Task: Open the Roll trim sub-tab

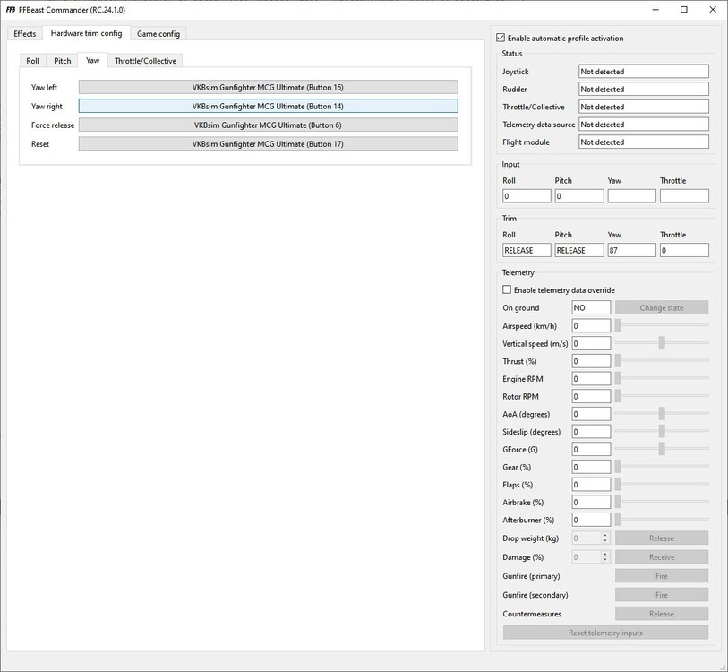Action: click(x=32, y=61)
